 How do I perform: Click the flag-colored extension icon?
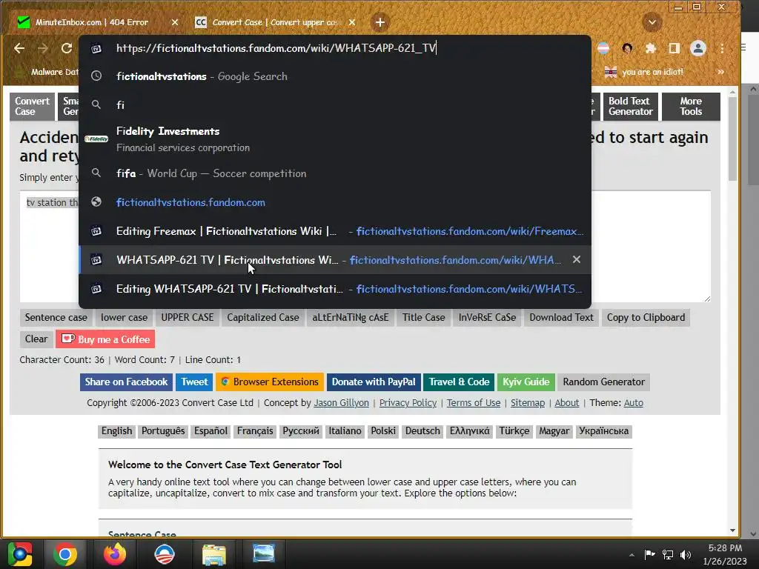[x=603, y=48]
